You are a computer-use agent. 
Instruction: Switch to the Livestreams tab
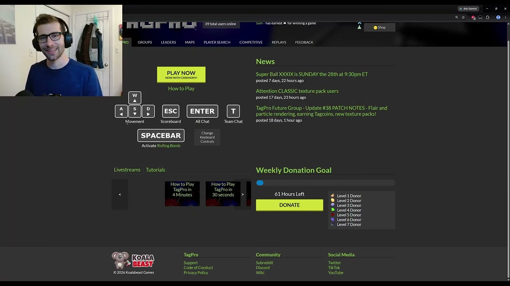click(x=127, y=170)
